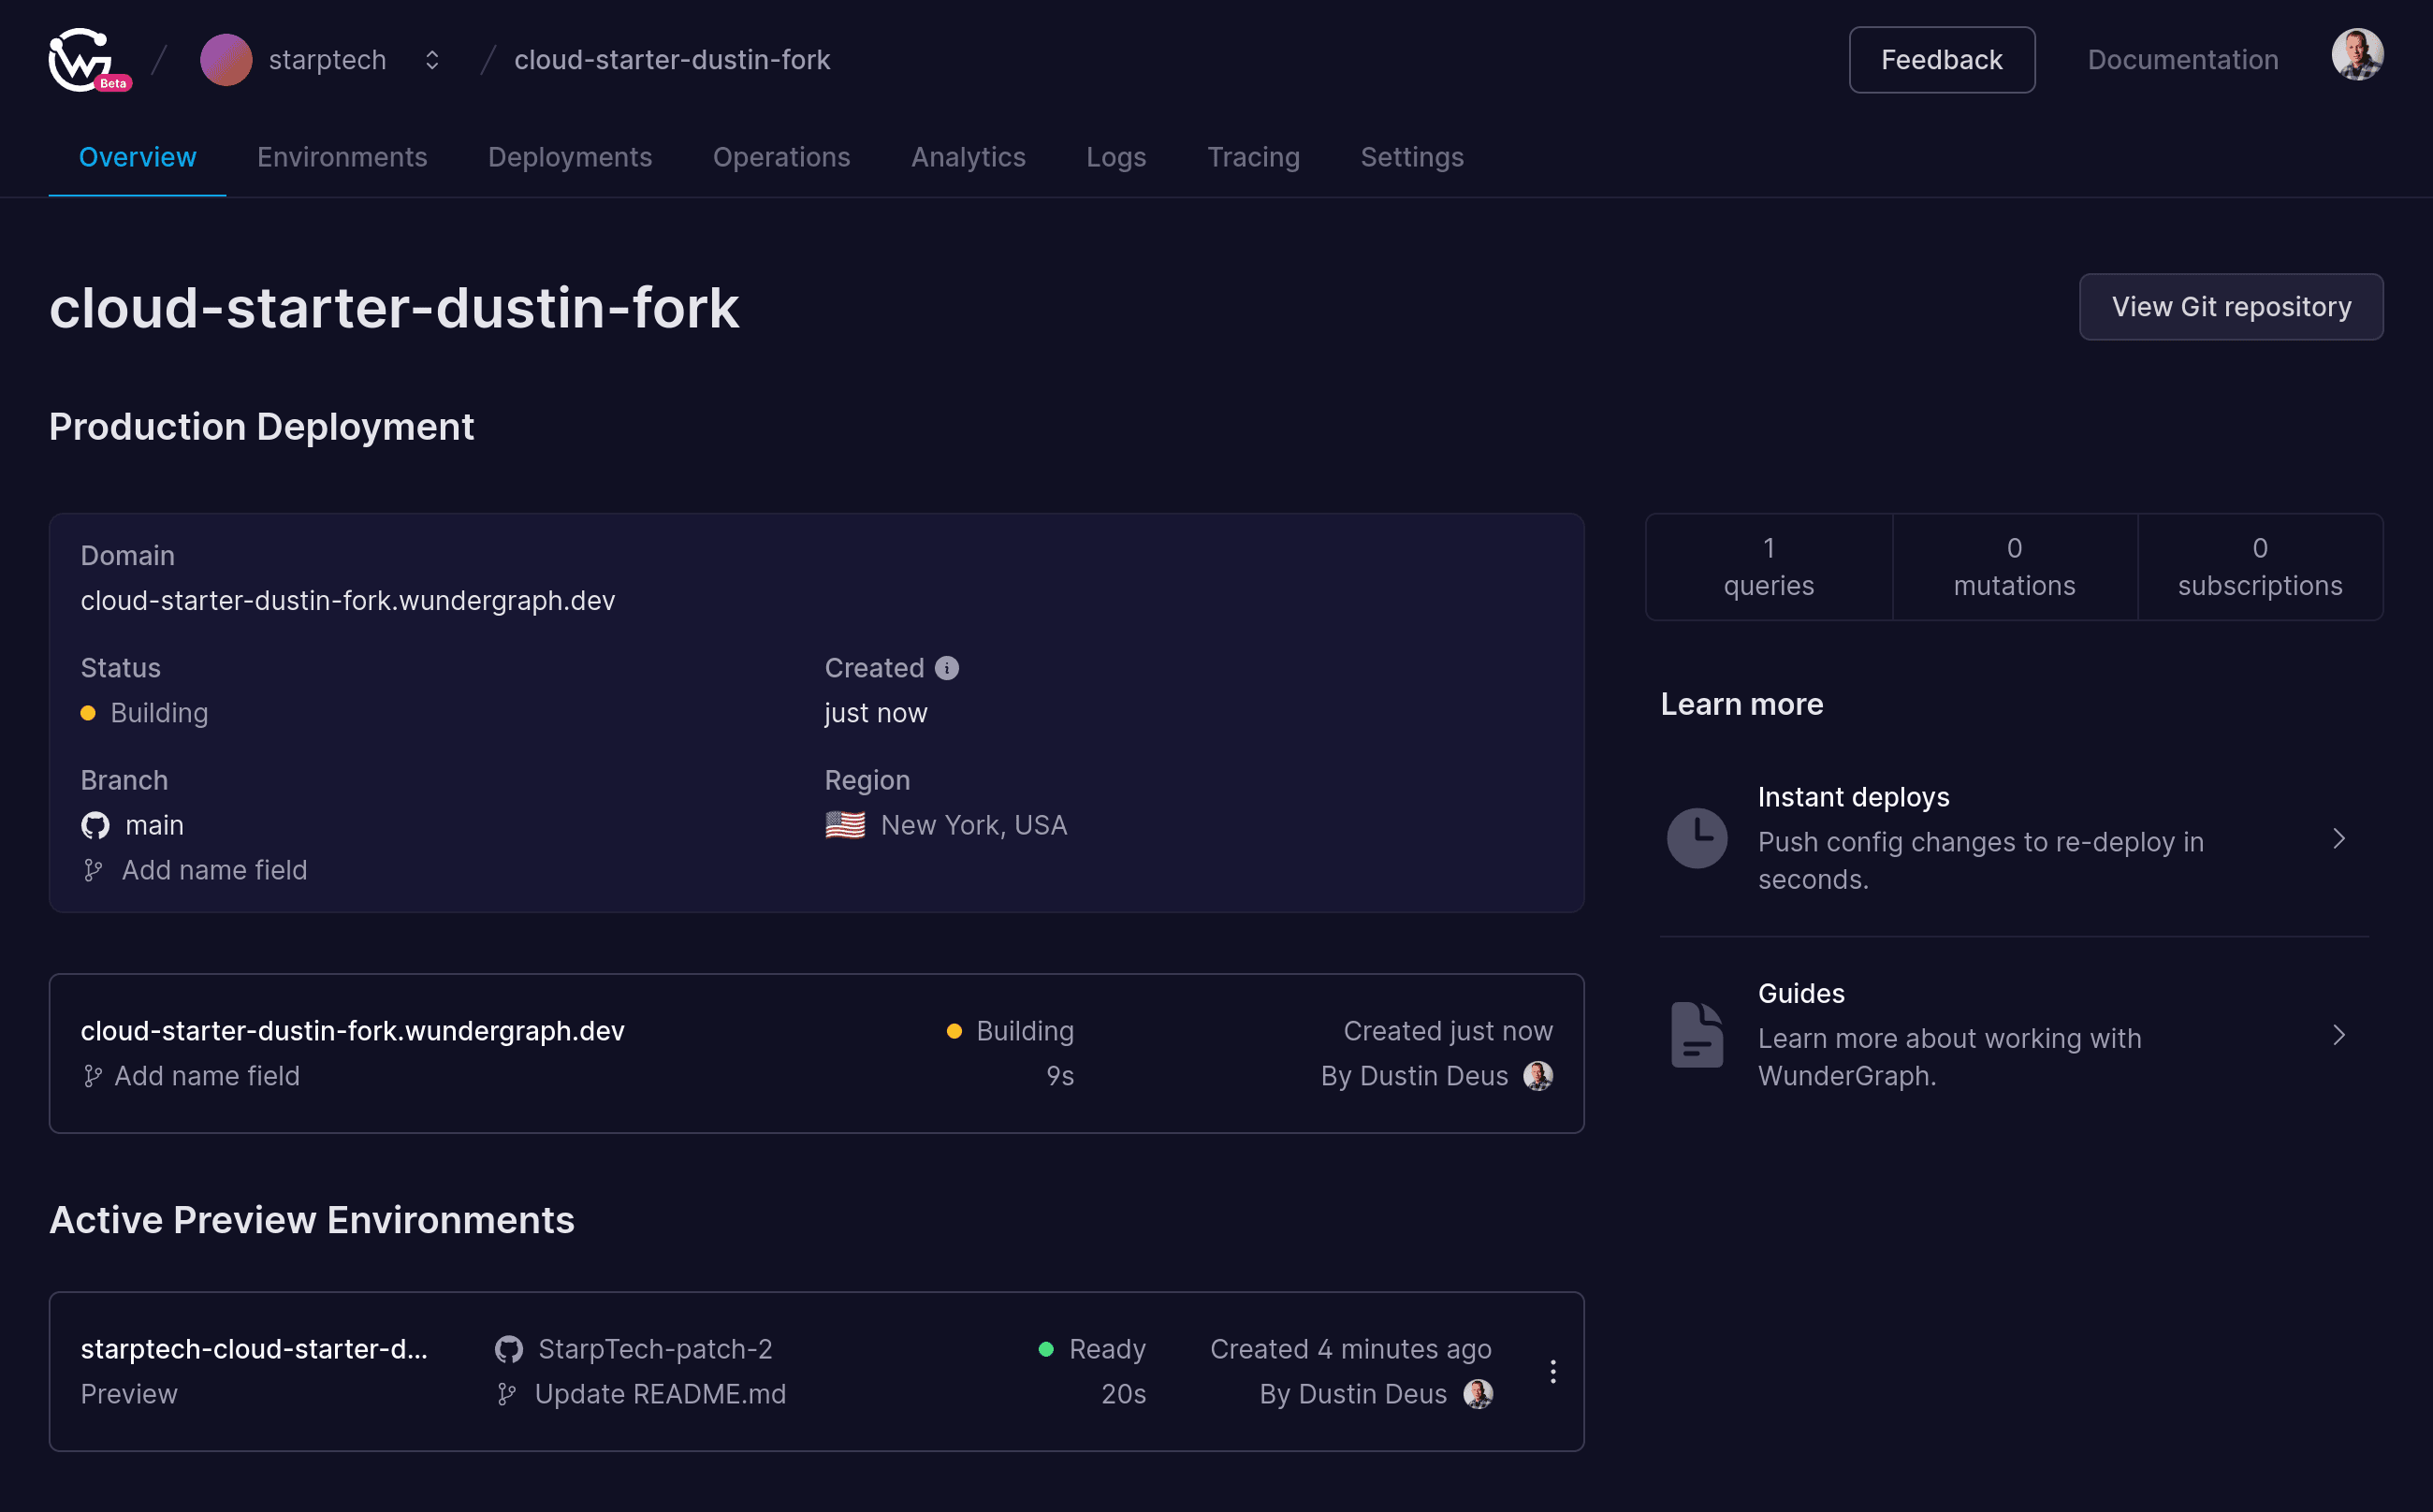Open the starptech-cloud-starter preview environment
This screenshot has height=1512, width=2433.
(x=816, y=1371)
